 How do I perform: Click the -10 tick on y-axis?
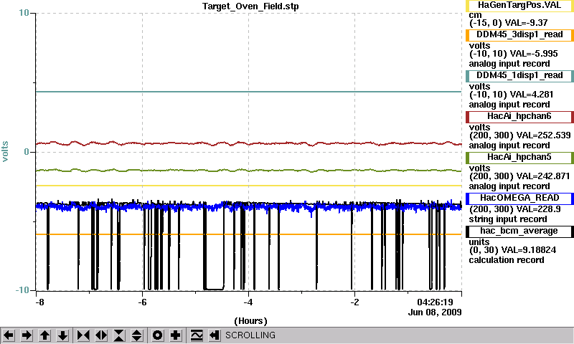pyautogui.click(x=22, y=290)
